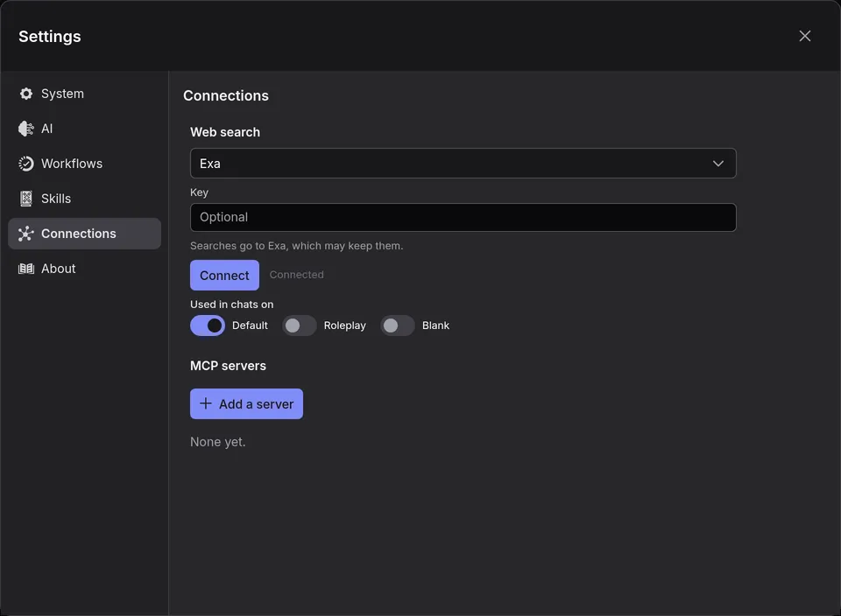Click the About book icon
This screenshot has height=616, width=841.
coord(25,269)
